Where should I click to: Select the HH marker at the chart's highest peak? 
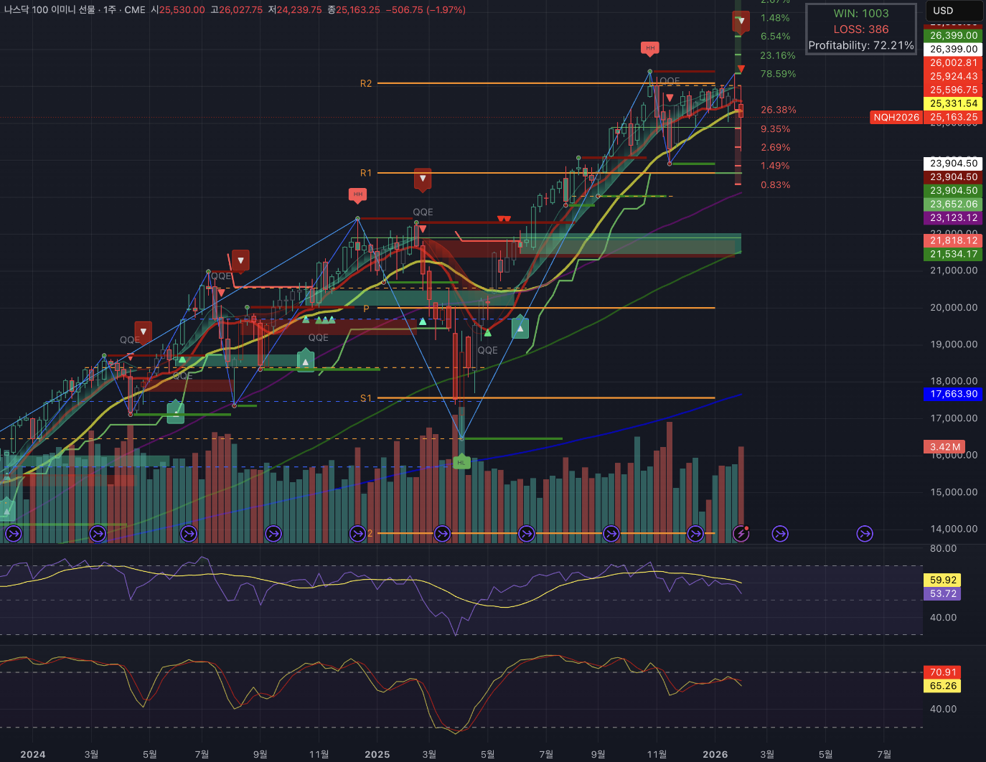[x=649, y=48]
